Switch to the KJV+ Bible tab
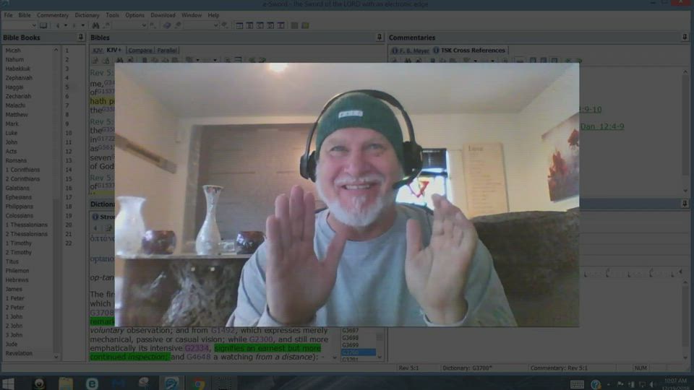The height and width of the screenshot is (390, 694). pyautogui.click(x=114, y=51)
